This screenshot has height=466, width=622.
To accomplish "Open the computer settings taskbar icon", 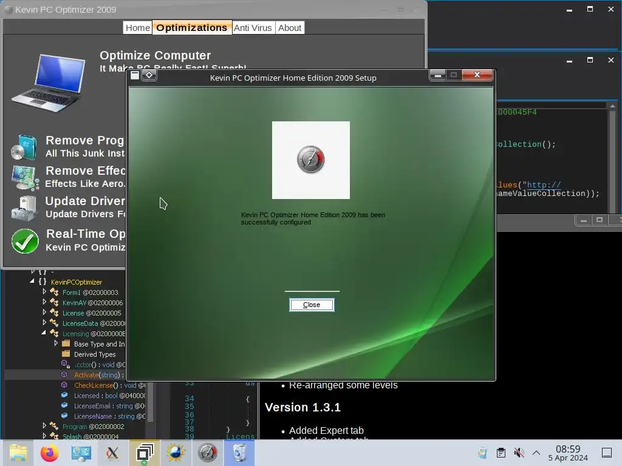I will point(81,453).
